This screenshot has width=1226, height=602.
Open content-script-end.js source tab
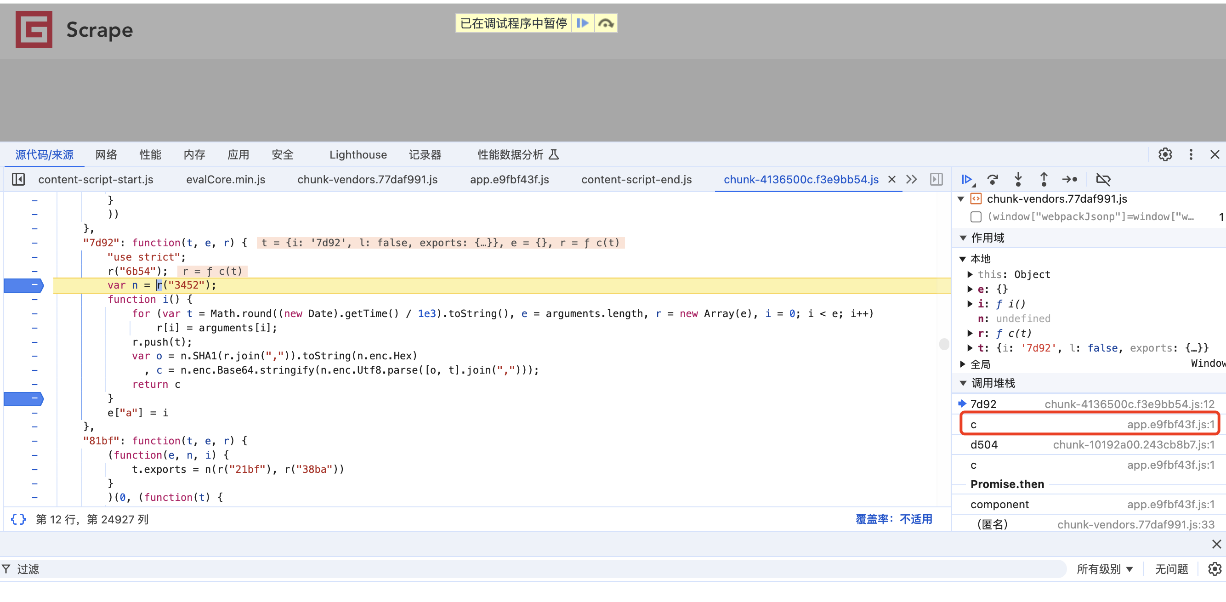[636, 179]
